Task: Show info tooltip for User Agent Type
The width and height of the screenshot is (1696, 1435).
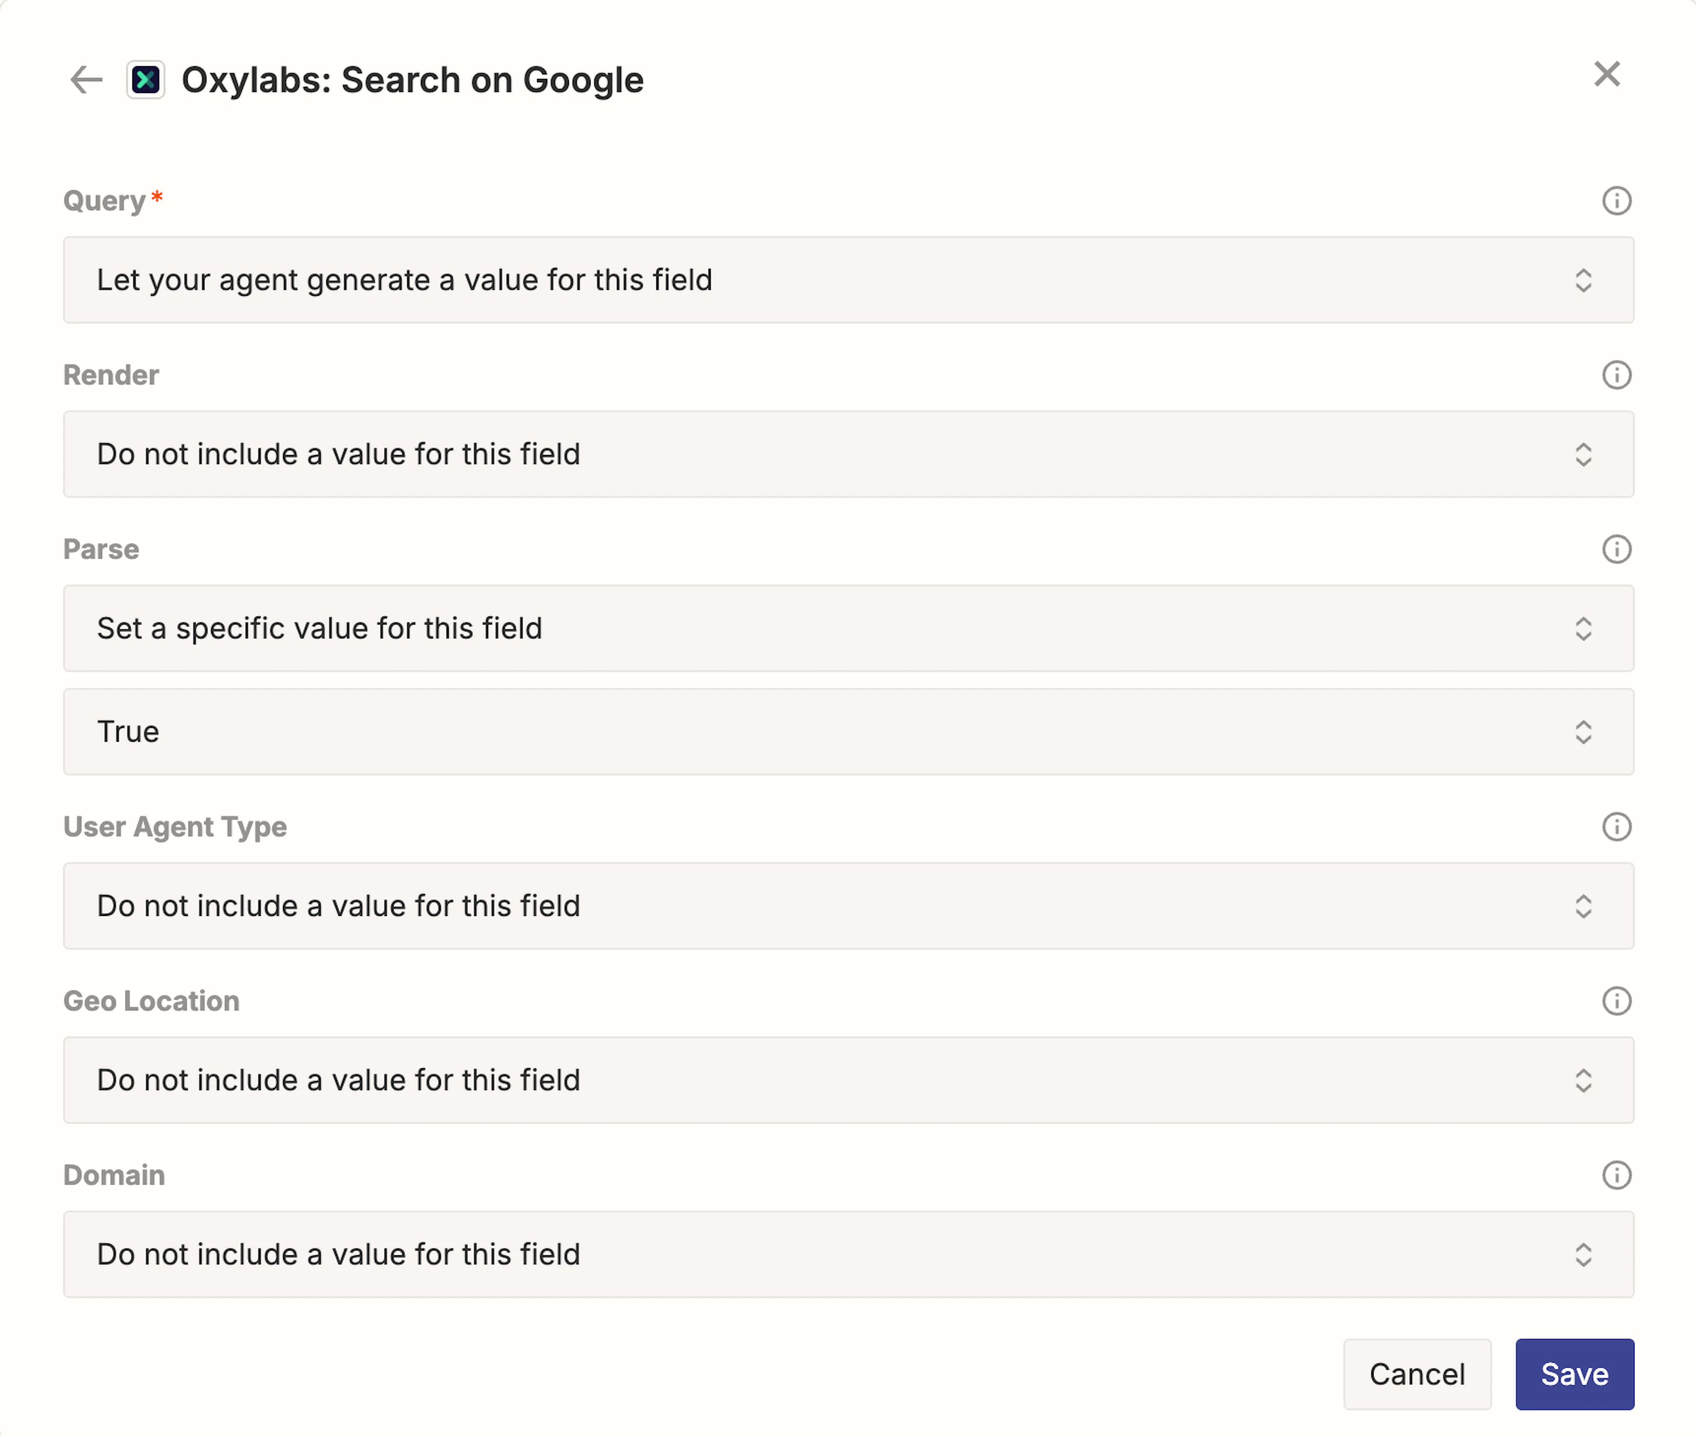Action: (1616, 826)
